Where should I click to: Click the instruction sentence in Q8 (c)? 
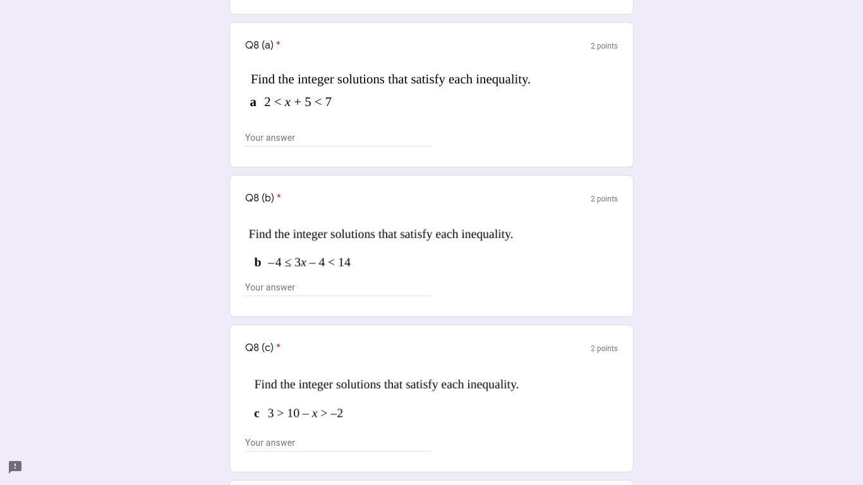pos(387,385)
